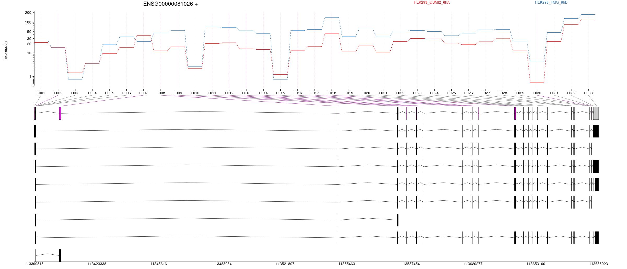Select exon label E011
The width and height of the screenshot is (627, 269).
212,93
